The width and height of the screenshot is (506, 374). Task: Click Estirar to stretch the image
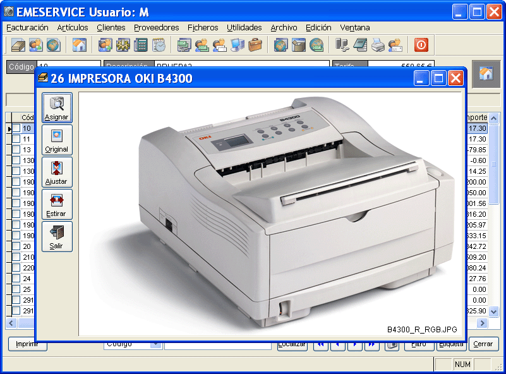[x=57, y=205]
